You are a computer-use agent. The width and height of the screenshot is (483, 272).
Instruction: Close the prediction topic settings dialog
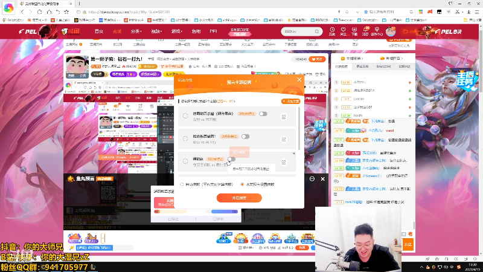pyautogui.click(x=299, y=80)
